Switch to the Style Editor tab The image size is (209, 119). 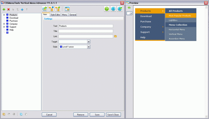(x=55, y=15)
